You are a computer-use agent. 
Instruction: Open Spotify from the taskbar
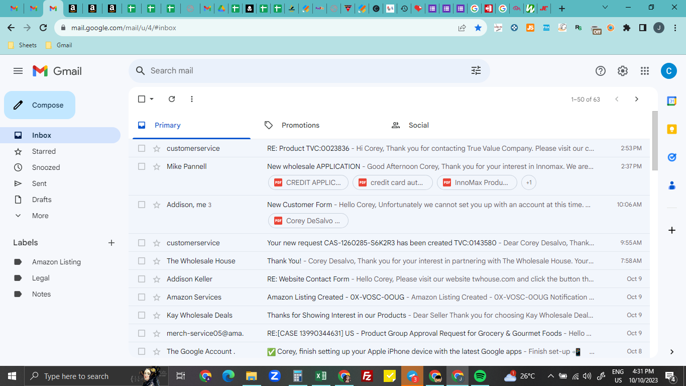480,376
